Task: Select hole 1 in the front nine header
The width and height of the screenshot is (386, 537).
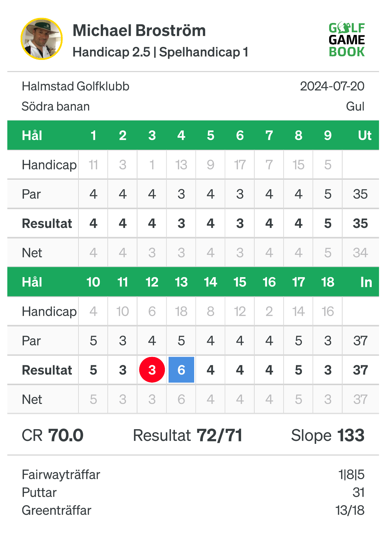Action: click(93, 135)
